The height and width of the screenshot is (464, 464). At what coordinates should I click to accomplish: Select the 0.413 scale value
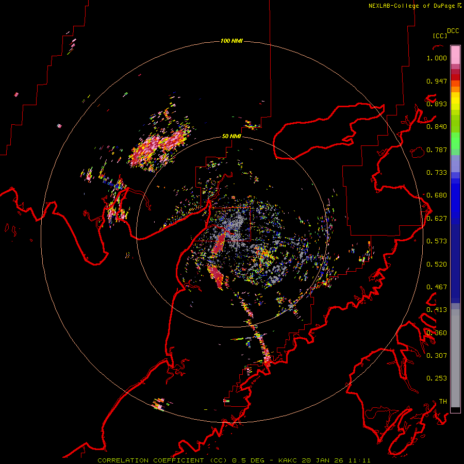(437, 310)
